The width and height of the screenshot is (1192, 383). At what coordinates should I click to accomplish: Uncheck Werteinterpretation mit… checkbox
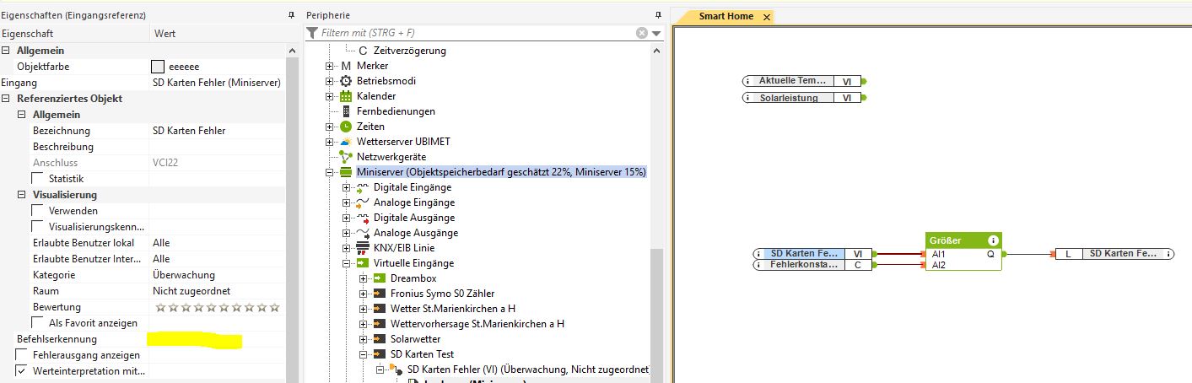21,371
